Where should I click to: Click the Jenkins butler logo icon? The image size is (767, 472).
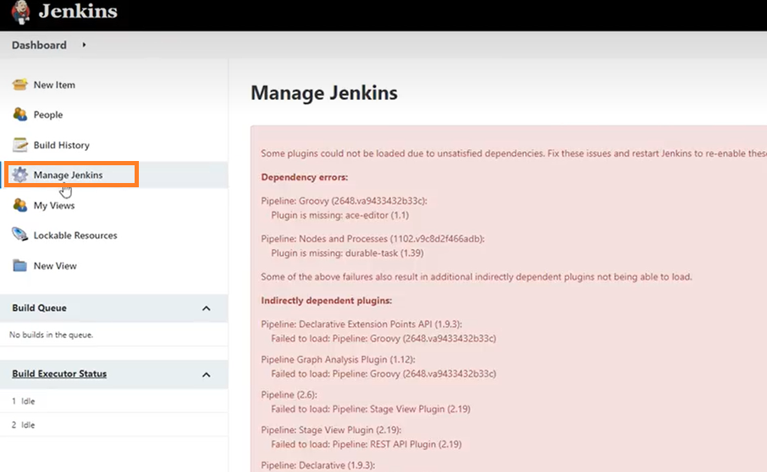tap(20, 12)
